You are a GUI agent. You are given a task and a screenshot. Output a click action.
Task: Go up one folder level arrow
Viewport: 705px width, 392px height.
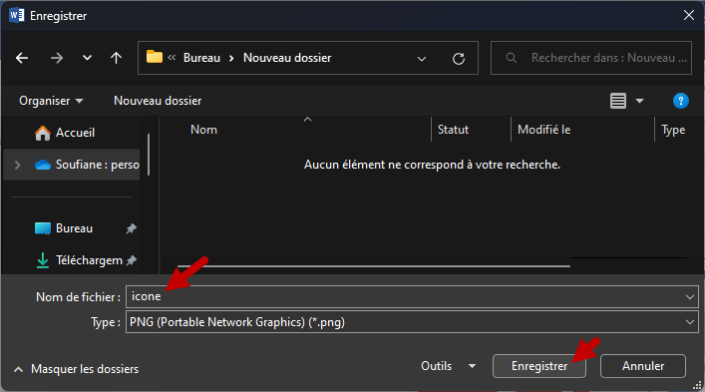tap(116, 58)
